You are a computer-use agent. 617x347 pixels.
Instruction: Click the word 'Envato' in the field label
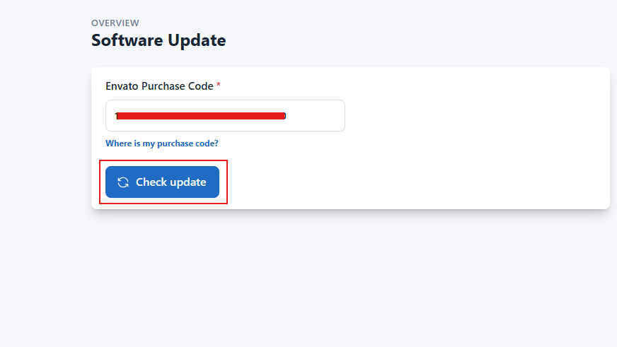[x=122, y=86]
